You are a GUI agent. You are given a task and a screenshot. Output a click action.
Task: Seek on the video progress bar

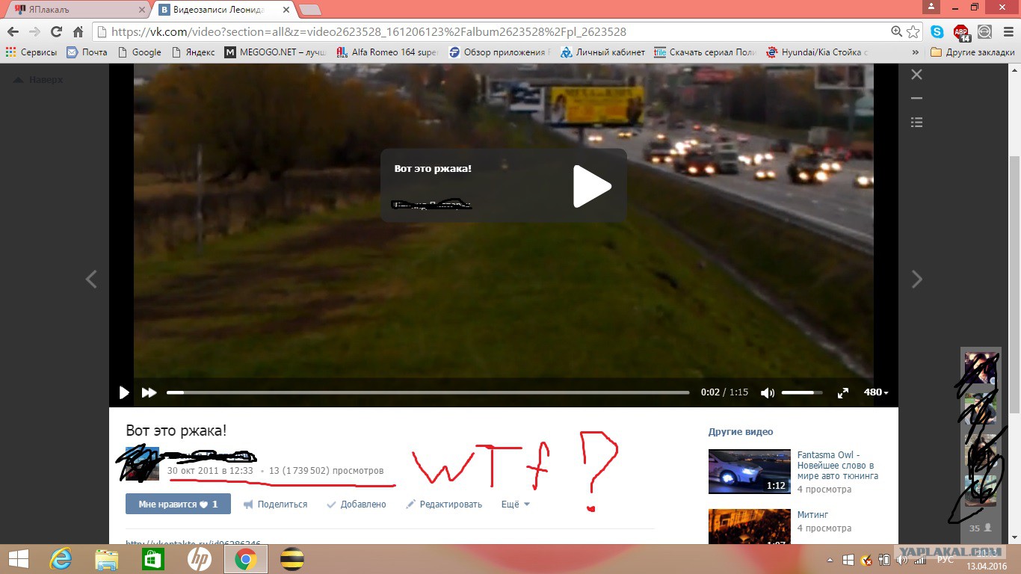click(x=428, y=392)
